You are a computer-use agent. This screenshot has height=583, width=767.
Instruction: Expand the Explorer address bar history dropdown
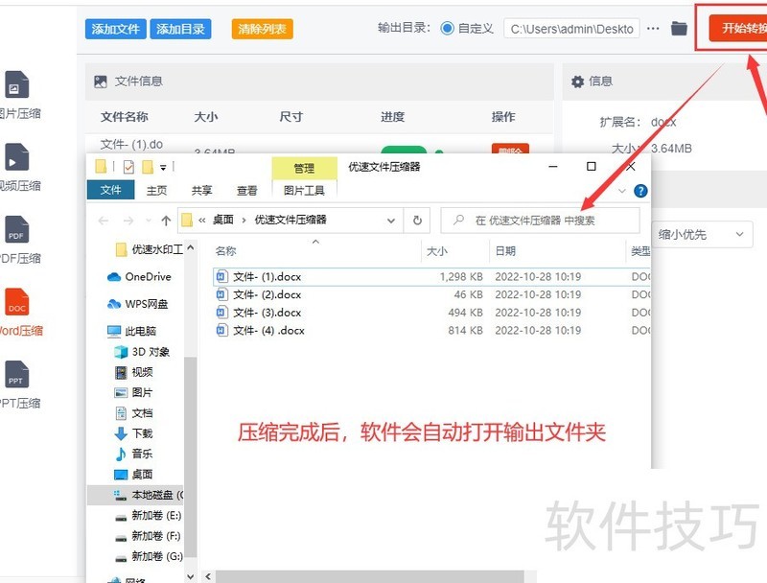pos(391,221)
